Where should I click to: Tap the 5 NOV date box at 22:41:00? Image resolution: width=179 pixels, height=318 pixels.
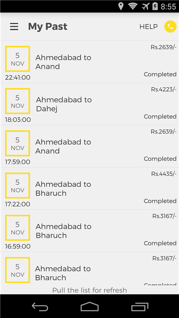(x=17, y=59)
